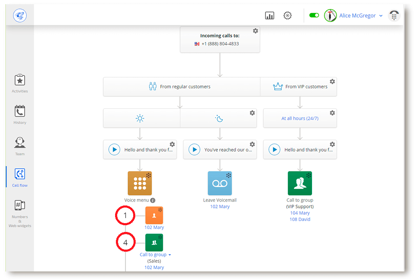Open the gear on the You've reached greeting

[252, 144]
